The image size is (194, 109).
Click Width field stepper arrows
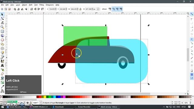(78, 9)
